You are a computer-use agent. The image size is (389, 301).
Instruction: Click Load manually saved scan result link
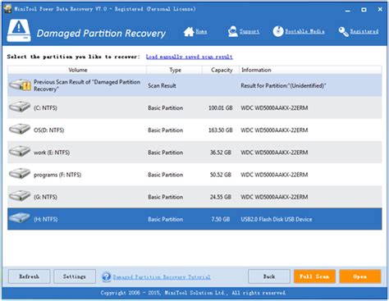190,57
